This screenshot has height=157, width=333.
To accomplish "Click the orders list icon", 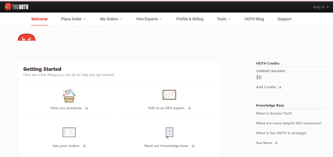I will (69, 132).
